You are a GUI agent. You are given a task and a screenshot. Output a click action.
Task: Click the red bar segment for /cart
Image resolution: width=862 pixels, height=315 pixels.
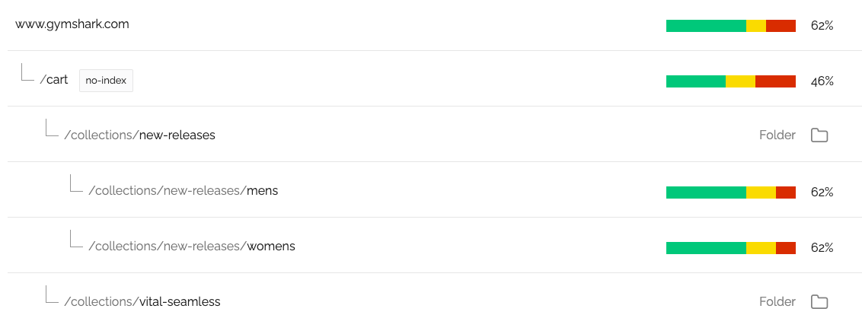(776, 81)
